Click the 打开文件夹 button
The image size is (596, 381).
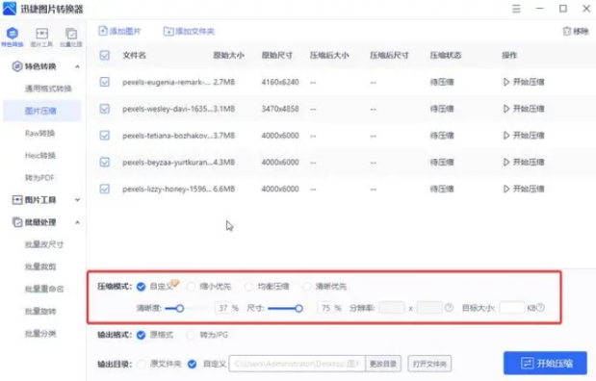[x=429, y=364]
